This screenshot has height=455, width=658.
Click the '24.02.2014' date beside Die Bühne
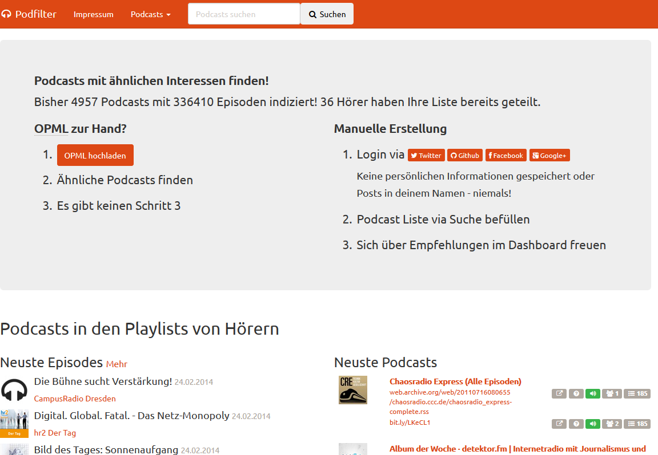(x=194, y=382)
